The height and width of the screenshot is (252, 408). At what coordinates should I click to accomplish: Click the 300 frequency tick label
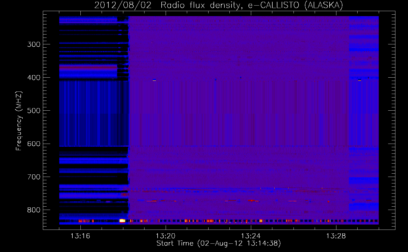(34, 44)
